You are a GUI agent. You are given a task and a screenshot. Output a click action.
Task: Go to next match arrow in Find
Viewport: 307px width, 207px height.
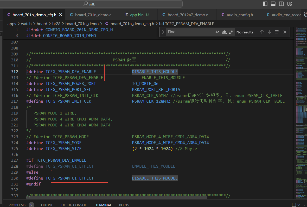(270, 32)
